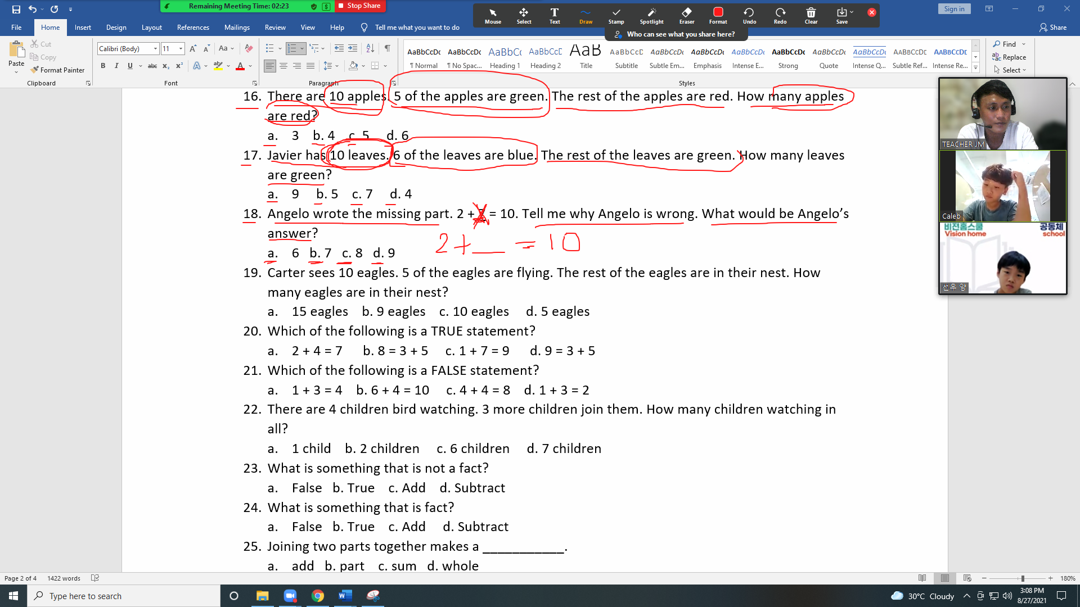
Task: Clear annotations with the trash icon
Action: pyautogui.click(x=811, y=16)
